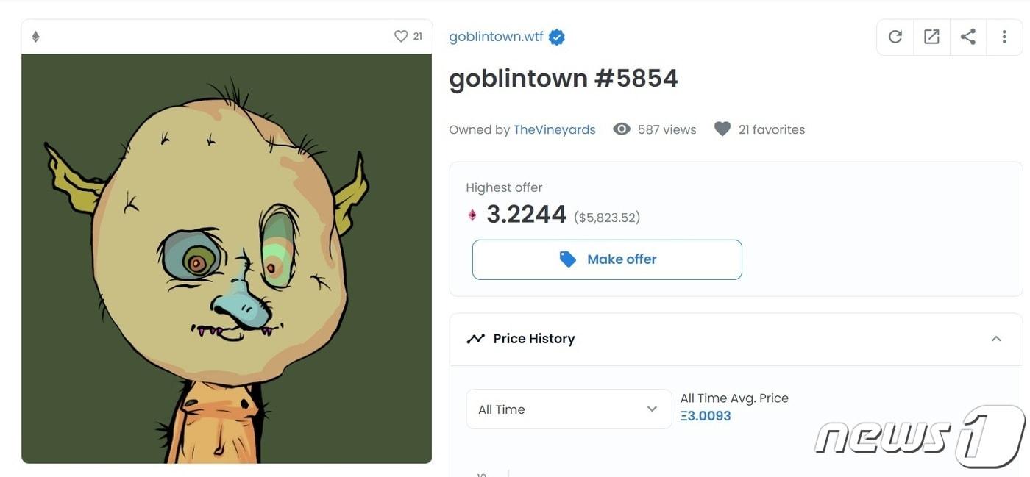Click the Price History header title
Image resolution: width=1030 pixels, height=477 pixels.
534,339
